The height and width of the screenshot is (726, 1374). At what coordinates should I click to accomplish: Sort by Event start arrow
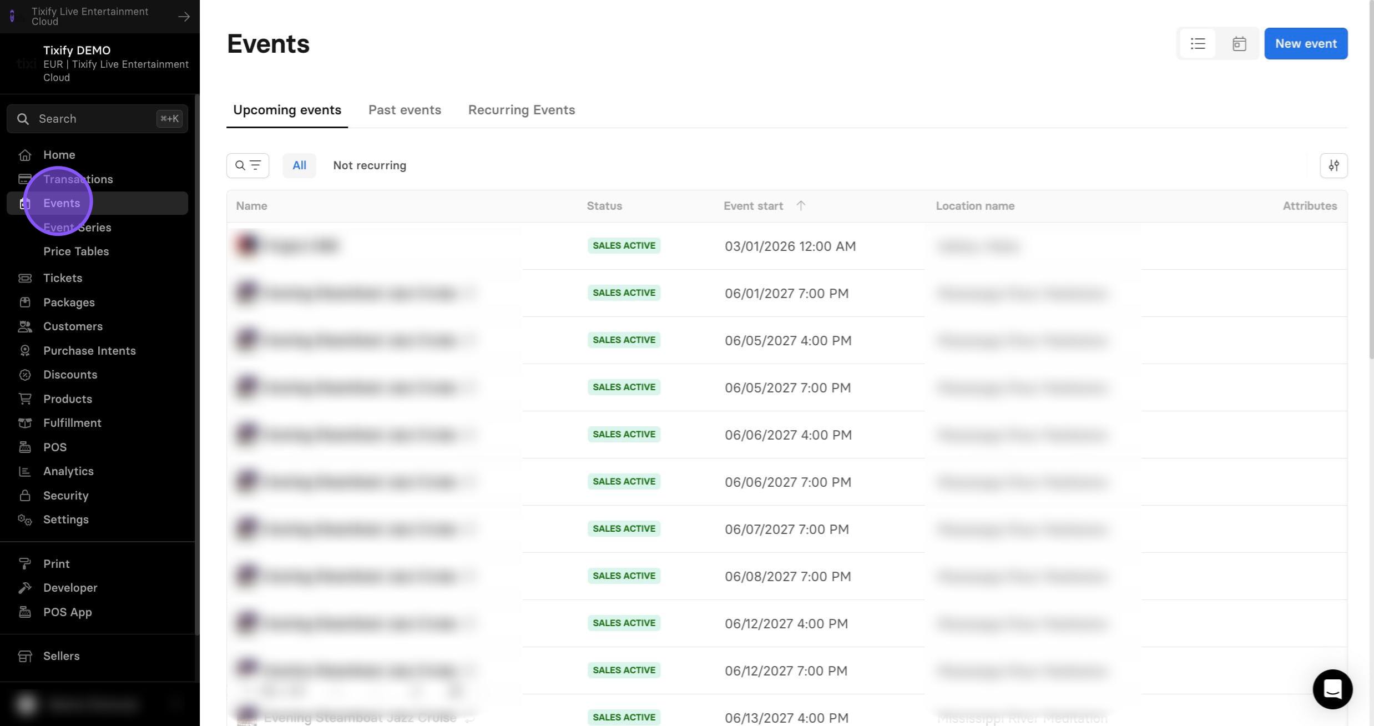[800, 206]
